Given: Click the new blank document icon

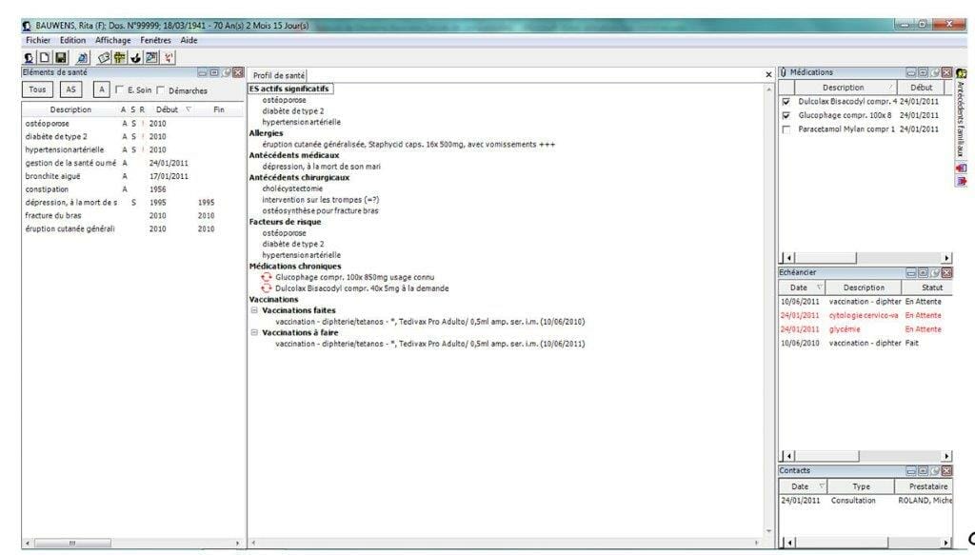Looking at the screenshot, I should point(44,57).
